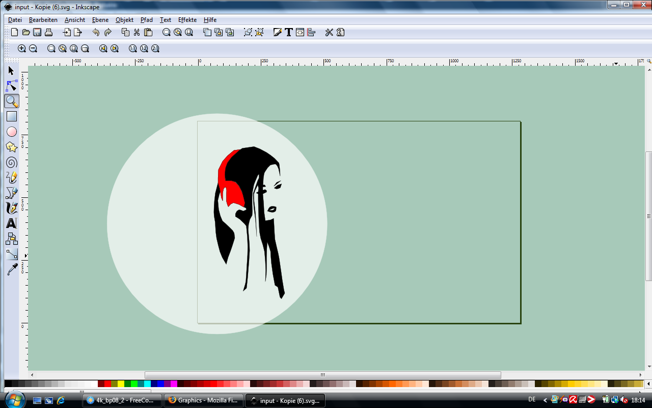Click the Save document icon
Screen dimensions: 652x408
tap(37, 32)
